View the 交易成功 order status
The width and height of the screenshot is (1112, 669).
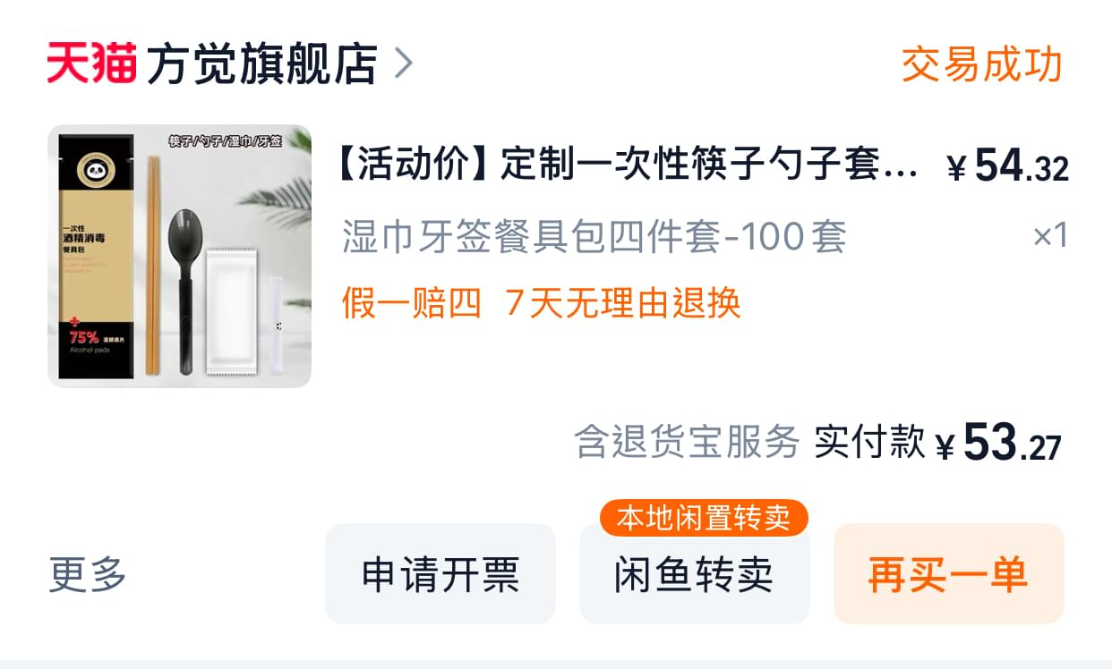[x=981, y=64]
